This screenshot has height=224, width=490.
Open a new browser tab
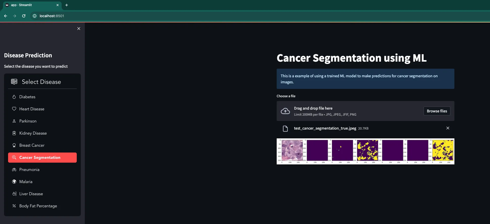pyautogui.click(x=67, y=5)
